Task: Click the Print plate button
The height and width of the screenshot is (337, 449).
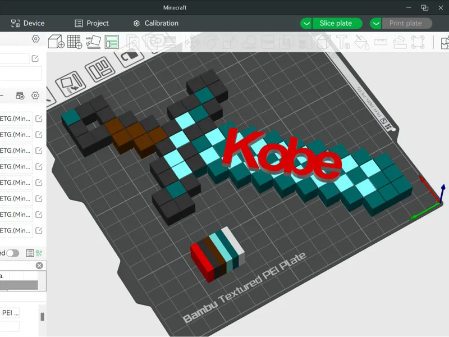Action: tap(407, 23)
